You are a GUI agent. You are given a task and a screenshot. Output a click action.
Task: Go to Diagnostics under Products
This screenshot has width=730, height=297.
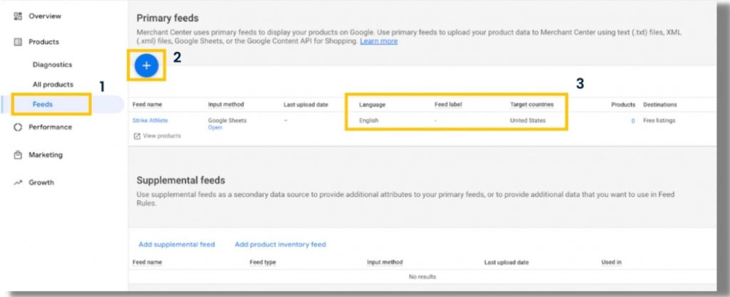point(52,65)
